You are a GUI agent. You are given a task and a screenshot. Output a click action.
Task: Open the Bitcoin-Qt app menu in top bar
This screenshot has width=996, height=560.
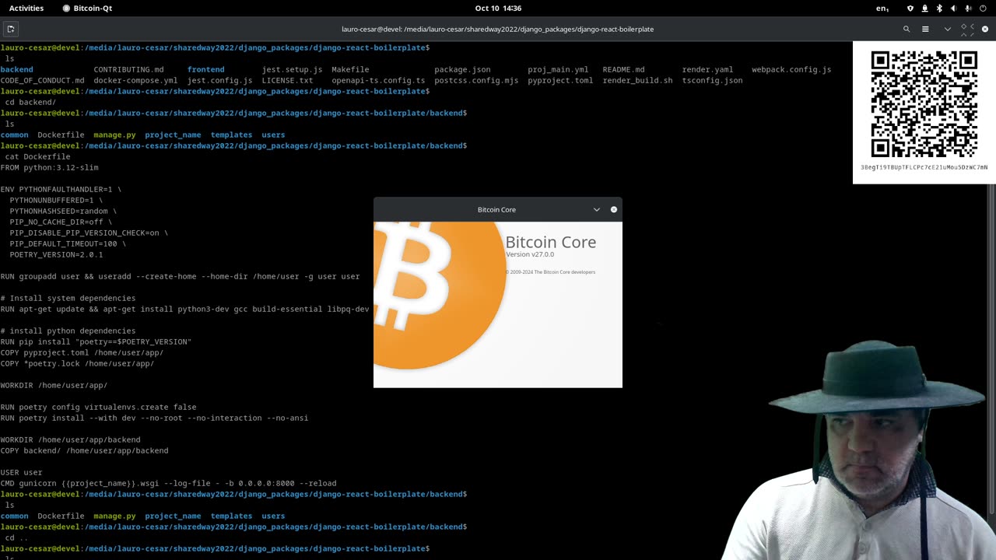click(87, 8)
